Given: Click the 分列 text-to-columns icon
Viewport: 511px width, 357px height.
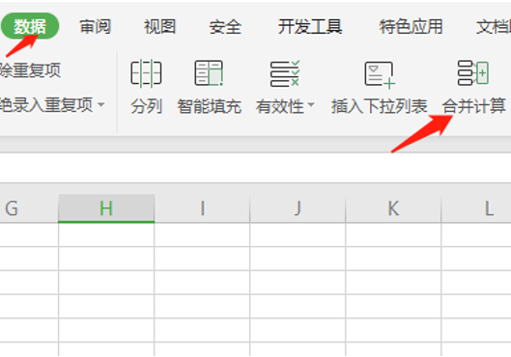Looking at the screenshot, I should coord(146,73).
